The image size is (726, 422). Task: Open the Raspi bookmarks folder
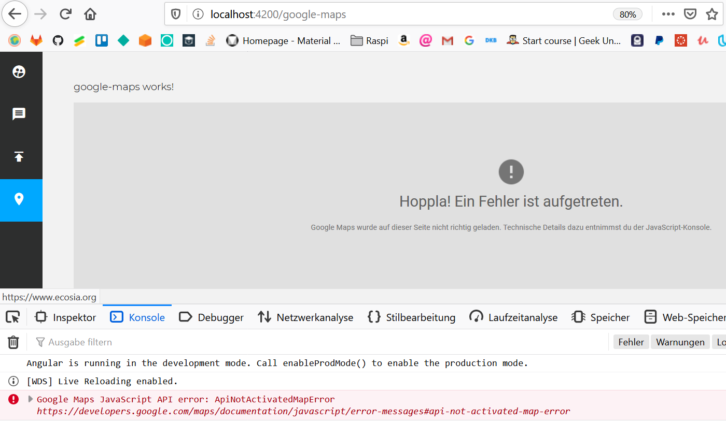pos(369,40)
